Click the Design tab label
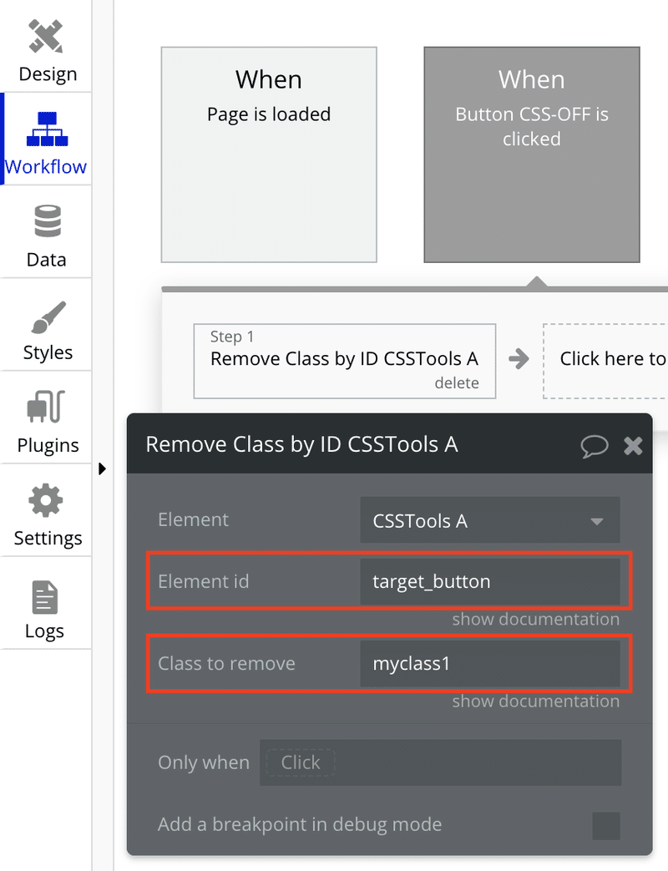Image resolution: width=668 pixels, height=871 pixels. click(x=48, y=73)
